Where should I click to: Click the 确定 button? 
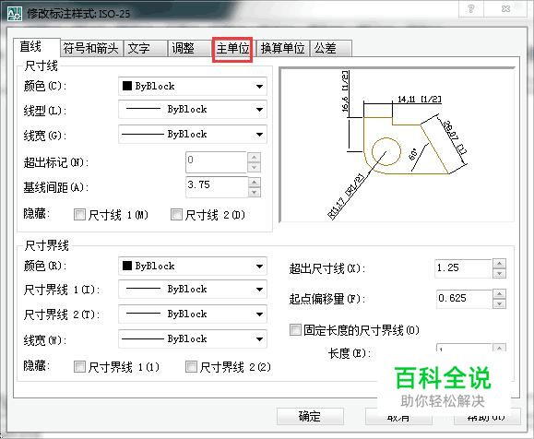pos(310,416)
